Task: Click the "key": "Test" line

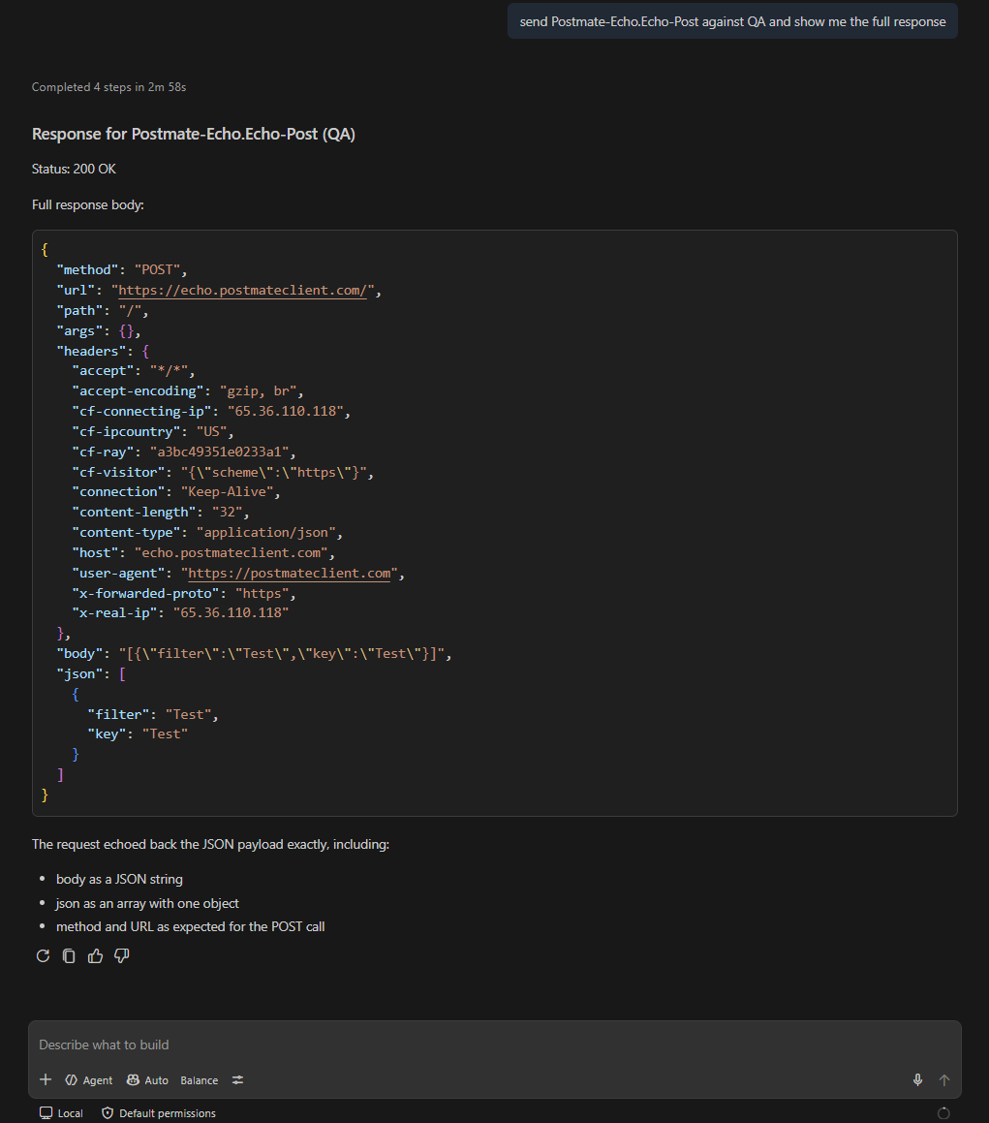Action: click(138, 734)
